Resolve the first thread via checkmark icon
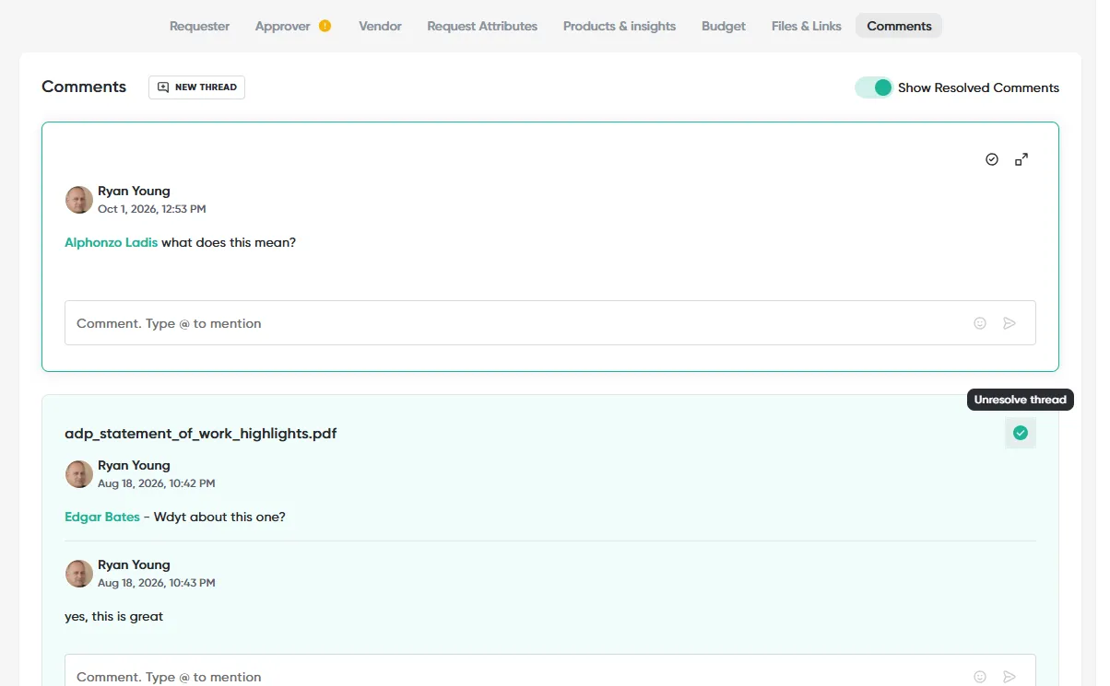The image size is (1110, 686). (992, 159)
